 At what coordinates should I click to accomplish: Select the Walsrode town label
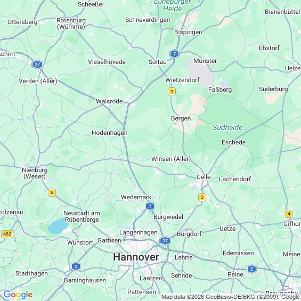click(x=109, y=101)
